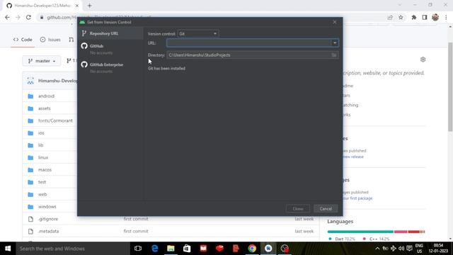Close the Himanshu-Developer123 browser tab
453x255 pixels.
[x=77, y=6]
